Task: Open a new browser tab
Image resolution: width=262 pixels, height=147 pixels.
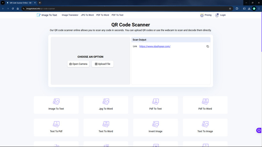Action: (40, 3)
